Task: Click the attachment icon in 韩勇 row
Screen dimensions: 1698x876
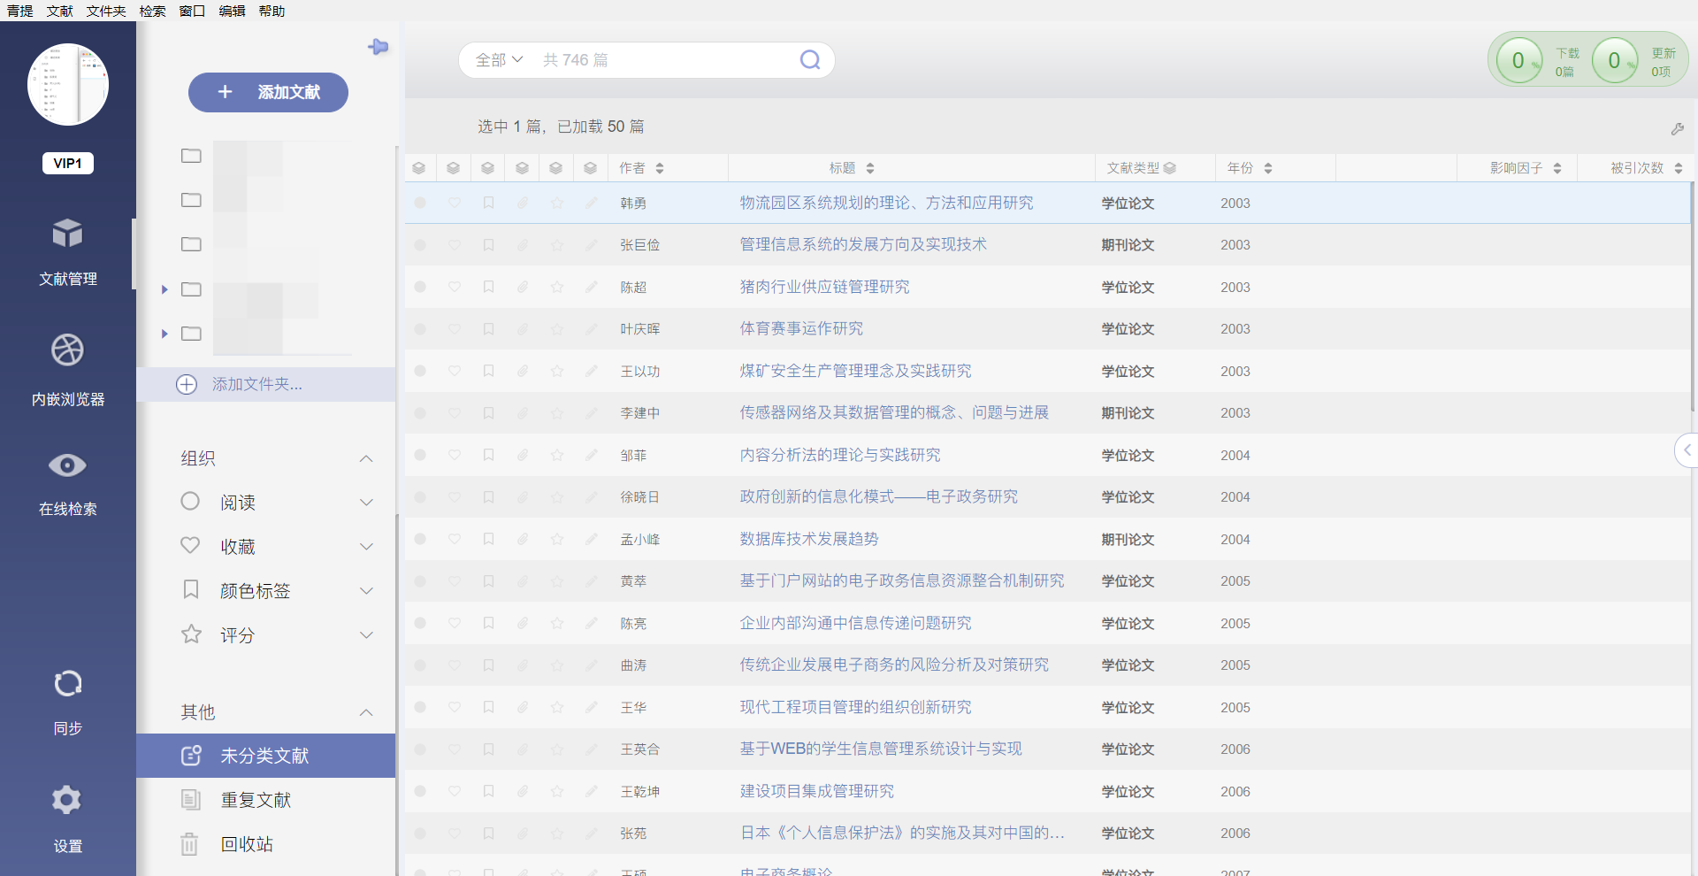Action: click(x=523, y=203)
